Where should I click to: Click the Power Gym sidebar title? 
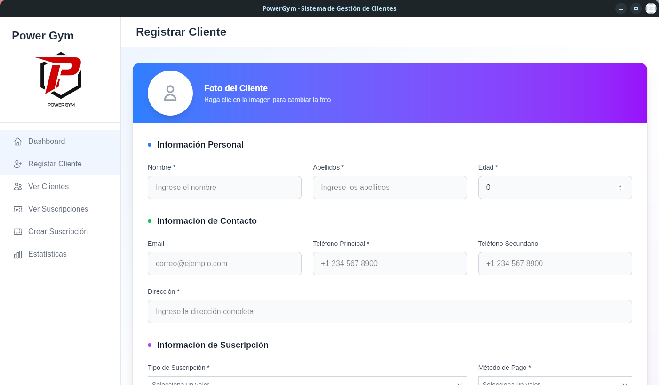43,36
